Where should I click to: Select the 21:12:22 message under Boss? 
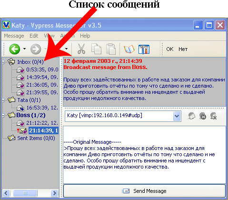click(42, 123)
